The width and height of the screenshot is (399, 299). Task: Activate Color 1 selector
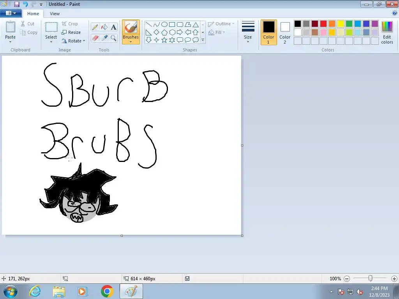coord(269,32)
